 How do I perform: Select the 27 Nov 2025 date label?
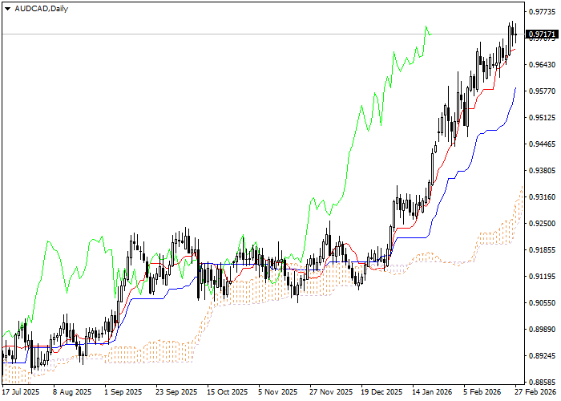point(330,393)
